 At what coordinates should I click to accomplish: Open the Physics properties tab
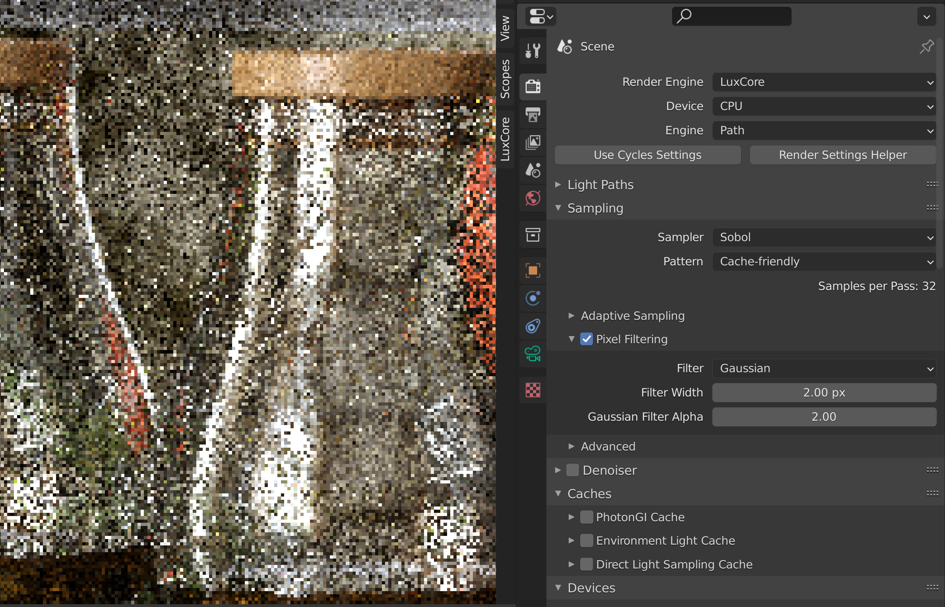pyautogui.click(x=533, y=298)
